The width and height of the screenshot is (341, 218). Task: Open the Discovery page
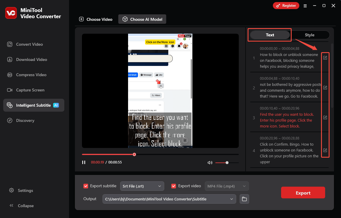[21, 120]
